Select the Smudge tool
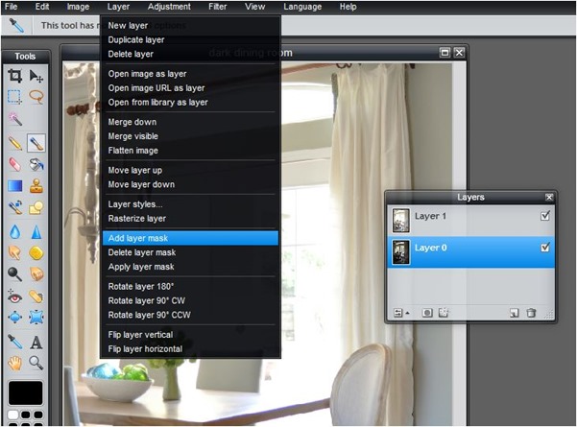The image size is (577, 427). (14, 253)
